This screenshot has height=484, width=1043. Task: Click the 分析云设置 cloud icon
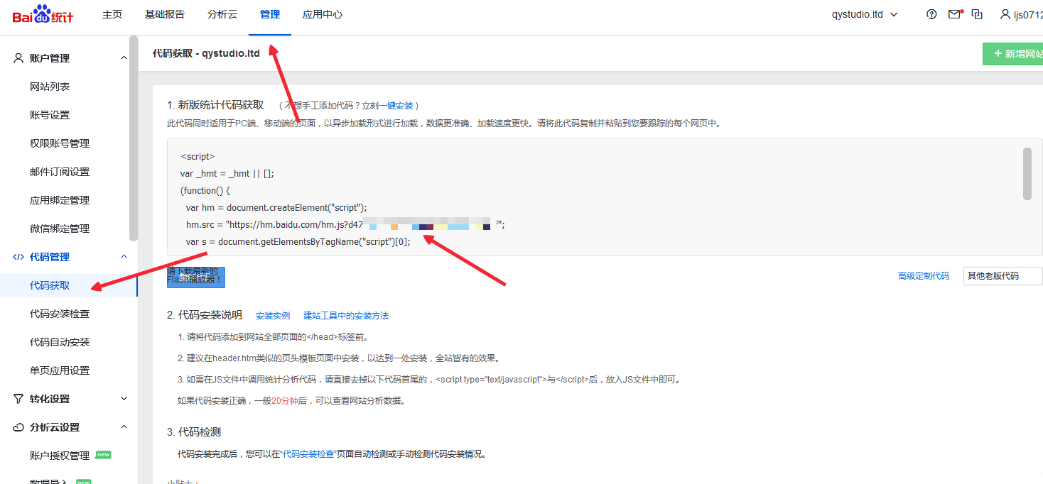[x=19, y=427]
